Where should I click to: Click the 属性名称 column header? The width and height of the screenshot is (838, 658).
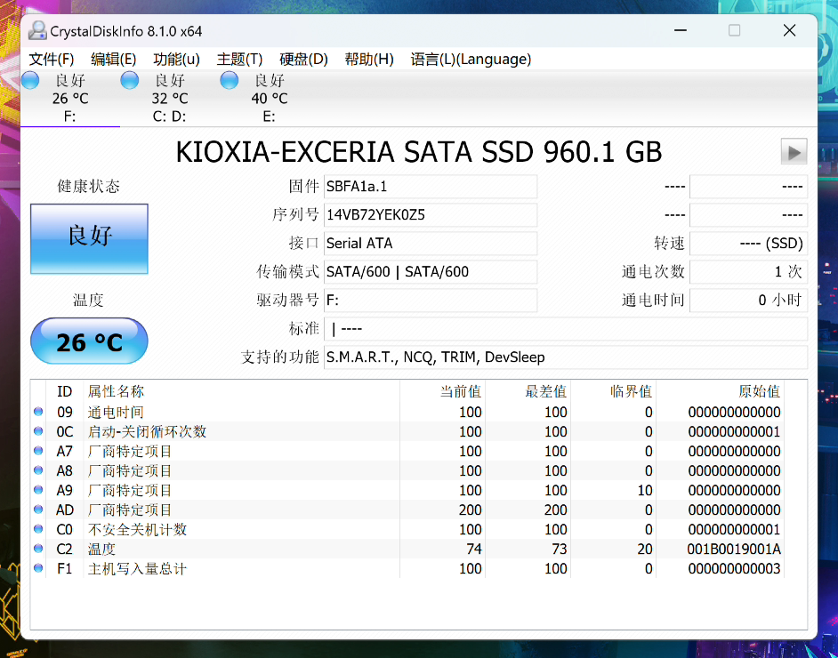pyautogui.click(x=242, y=391)
